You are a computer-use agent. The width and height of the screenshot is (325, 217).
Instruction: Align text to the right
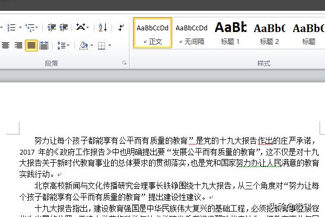(19, 45)
